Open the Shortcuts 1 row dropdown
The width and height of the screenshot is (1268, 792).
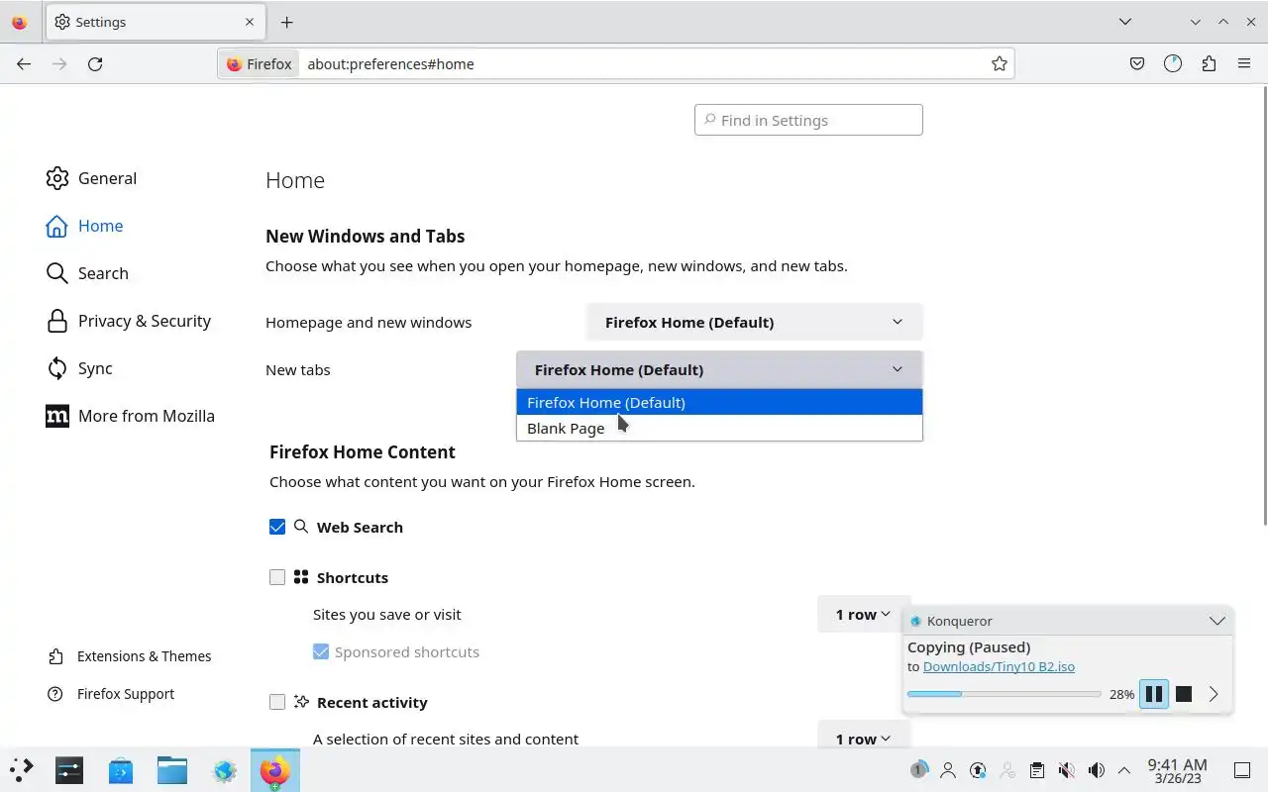[862, 614]
